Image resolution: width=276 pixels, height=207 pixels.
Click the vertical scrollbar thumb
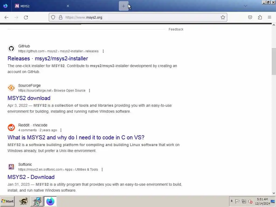click(274, 61)
